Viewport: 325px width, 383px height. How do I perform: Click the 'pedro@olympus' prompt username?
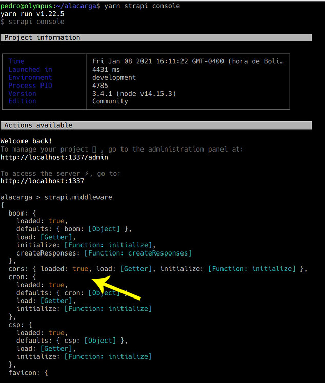26,6
